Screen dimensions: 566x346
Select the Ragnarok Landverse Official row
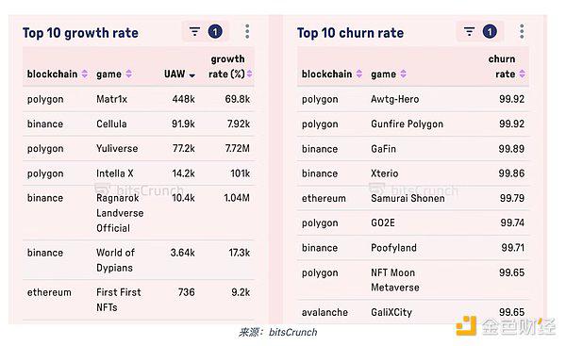pyautogui.click(x=139, y=213)
